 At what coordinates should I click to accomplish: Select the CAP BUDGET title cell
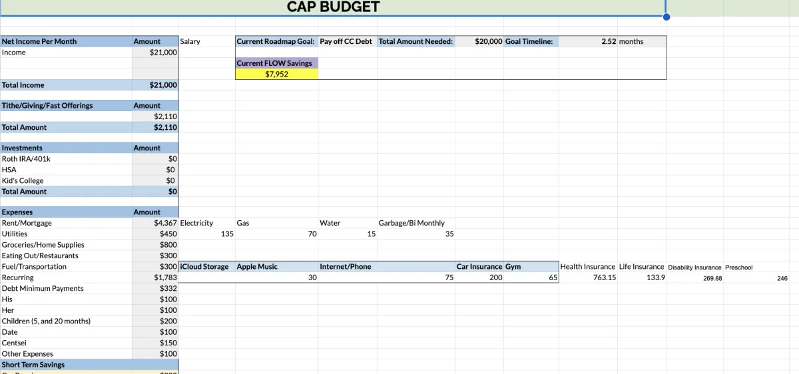[333, 7]
